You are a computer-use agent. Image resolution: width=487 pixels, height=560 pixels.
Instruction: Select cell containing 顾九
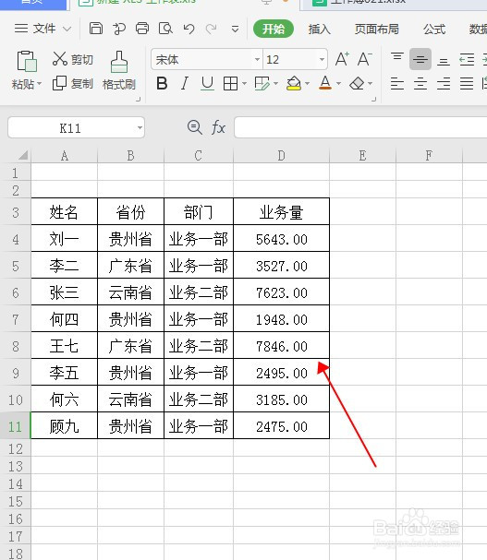64,426
